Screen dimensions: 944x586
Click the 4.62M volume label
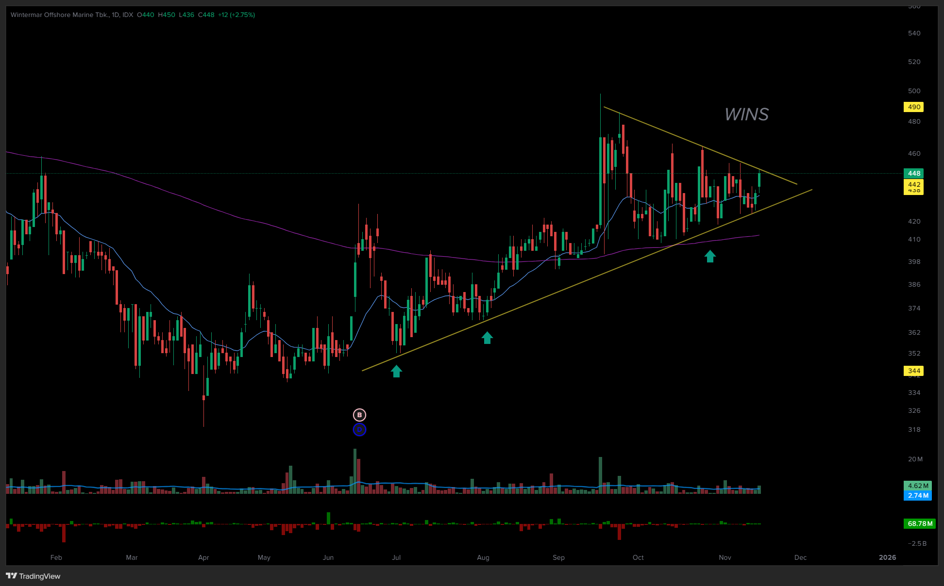[x=917, y=486]
